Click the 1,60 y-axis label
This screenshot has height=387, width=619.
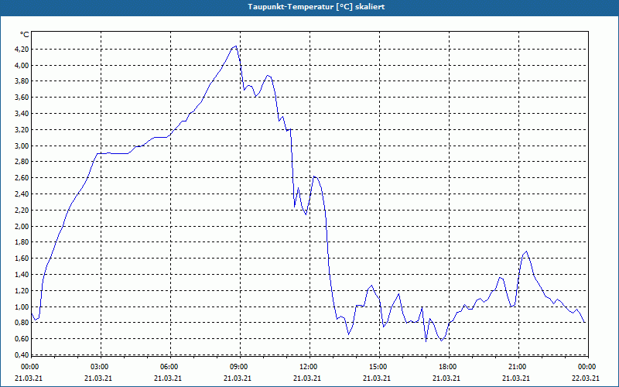(22, 259)
